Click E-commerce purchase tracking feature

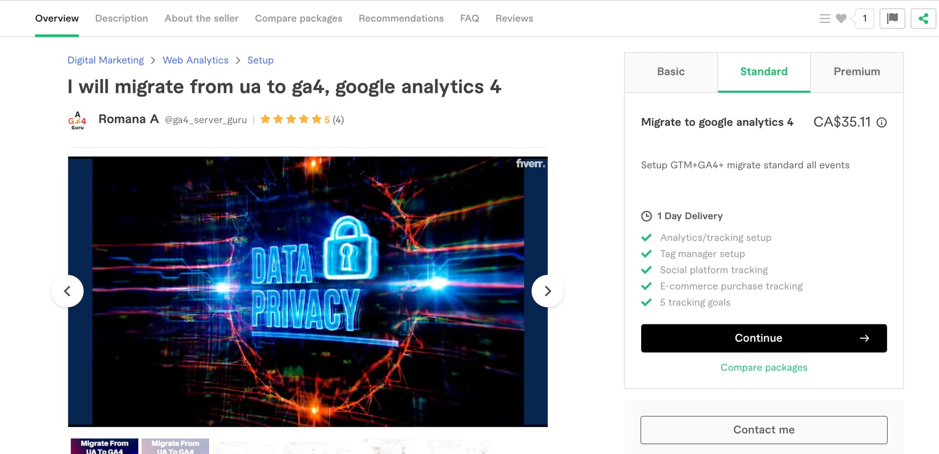click(x=731, y=286)
